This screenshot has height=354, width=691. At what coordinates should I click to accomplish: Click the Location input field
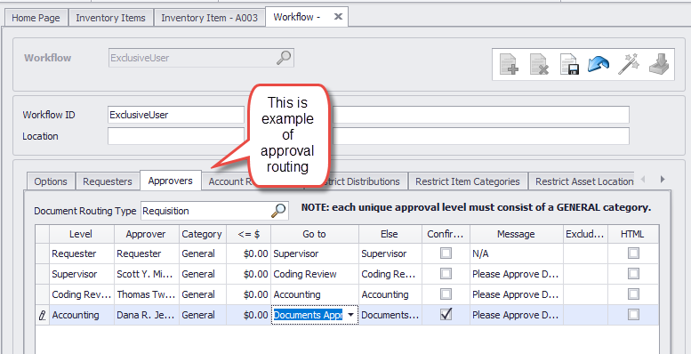pyautogui.click(x=175, y=136)
